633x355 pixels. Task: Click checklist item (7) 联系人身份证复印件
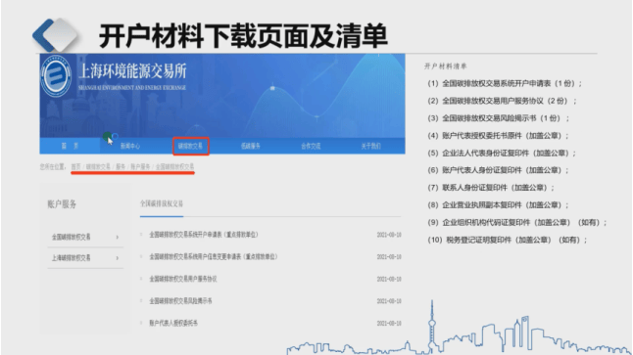(491, 188)
